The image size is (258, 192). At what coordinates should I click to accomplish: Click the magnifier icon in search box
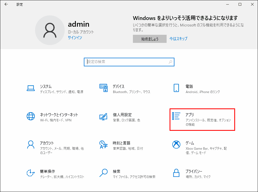pos(170,62)
